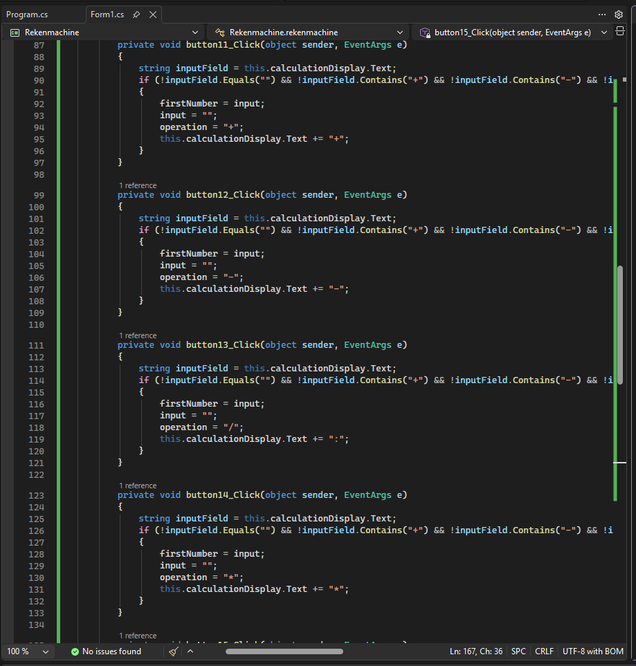The height and width of the screenshot is (666, 636).
Task: Click line number 134 in the margin
Action: [36, 625]
